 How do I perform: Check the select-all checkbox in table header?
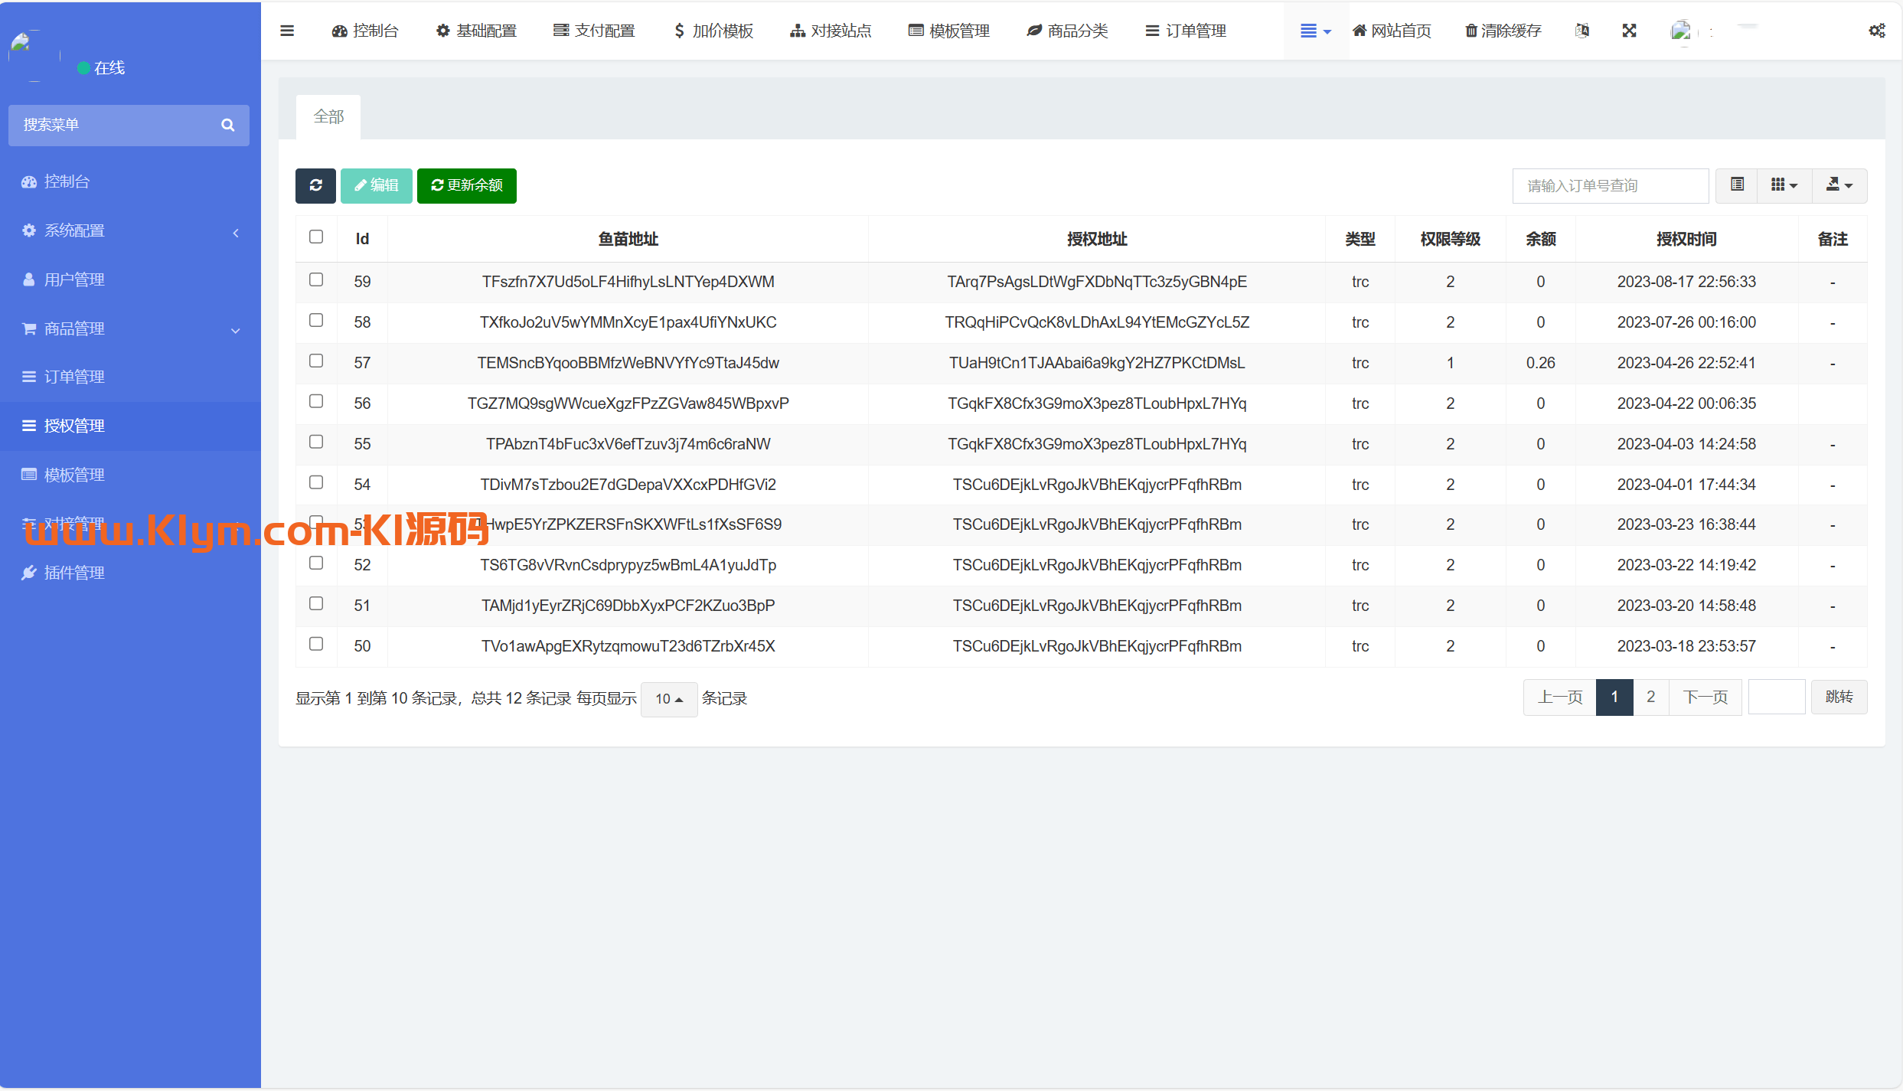[x=316, y=237]
